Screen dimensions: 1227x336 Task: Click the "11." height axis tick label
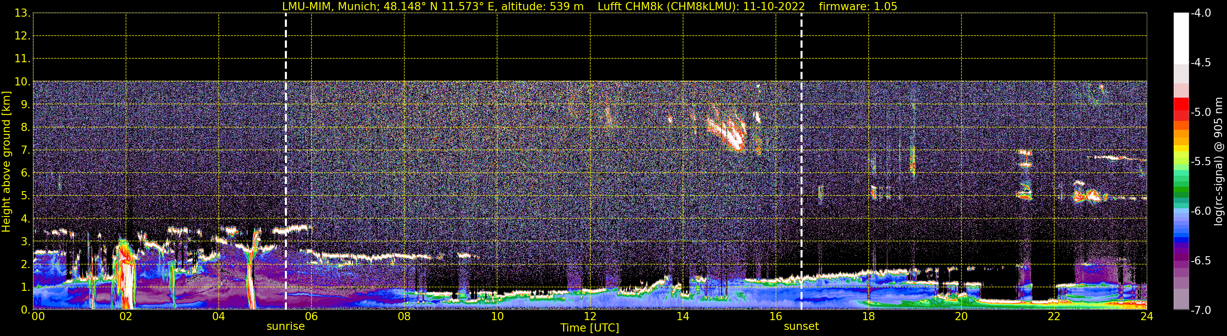(22, 59)
